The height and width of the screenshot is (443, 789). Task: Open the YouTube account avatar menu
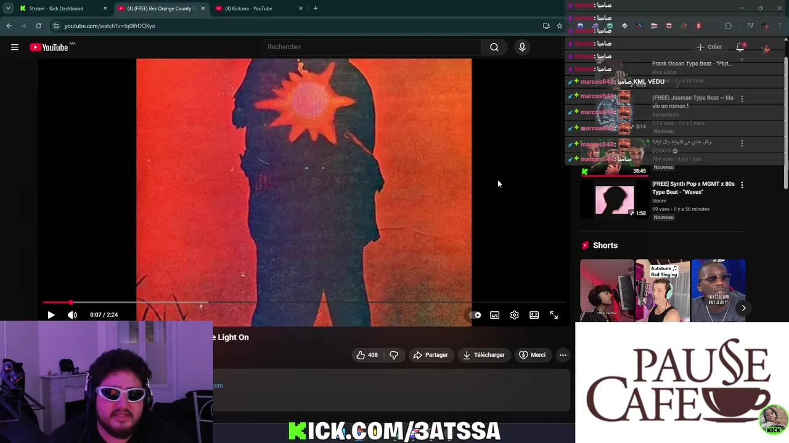click(x=766, y=48)
